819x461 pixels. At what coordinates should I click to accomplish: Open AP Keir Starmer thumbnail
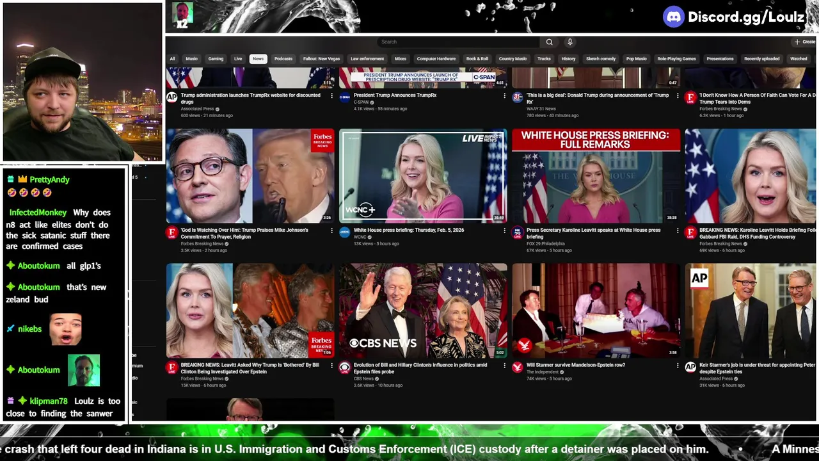(751, 311)
